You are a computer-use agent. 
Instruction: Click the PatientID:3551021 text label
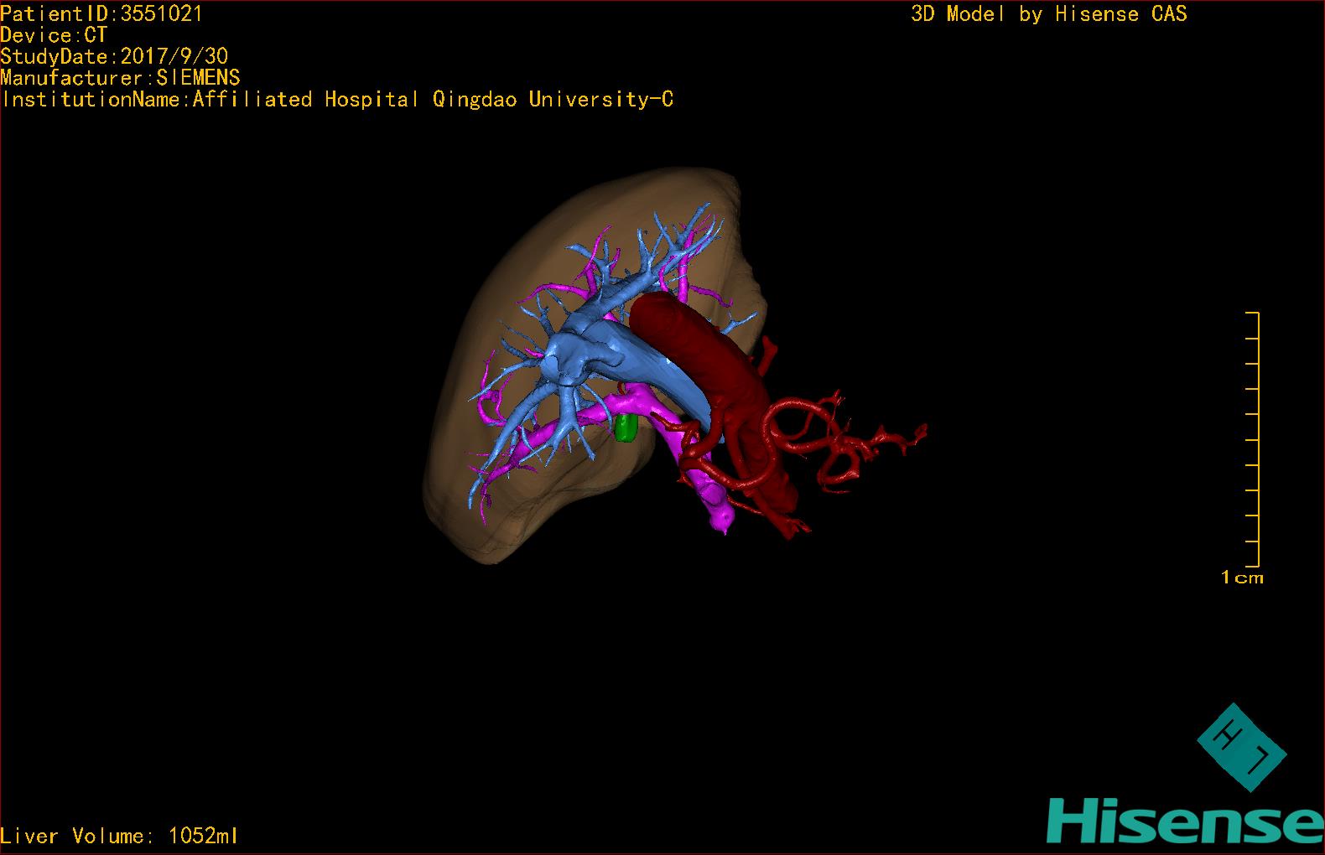[x=101, y=13]
